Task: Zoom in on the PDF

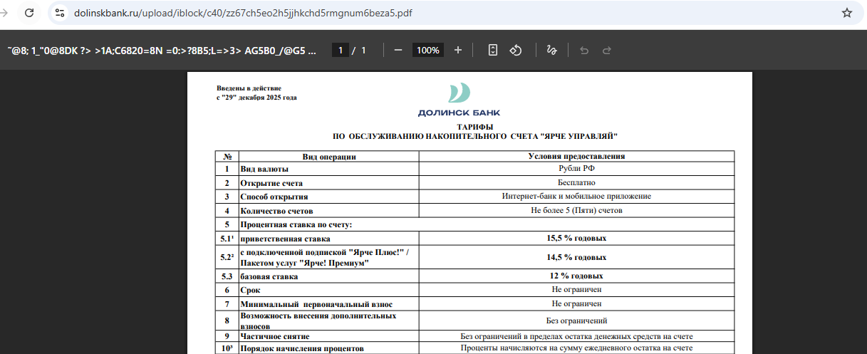Action: pyautogui.click(x=458, y=51)
